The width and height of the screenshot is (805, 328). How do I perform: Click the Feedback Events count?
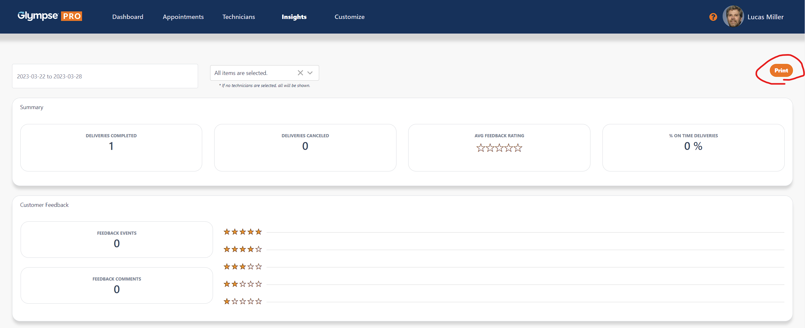point(117,244)
